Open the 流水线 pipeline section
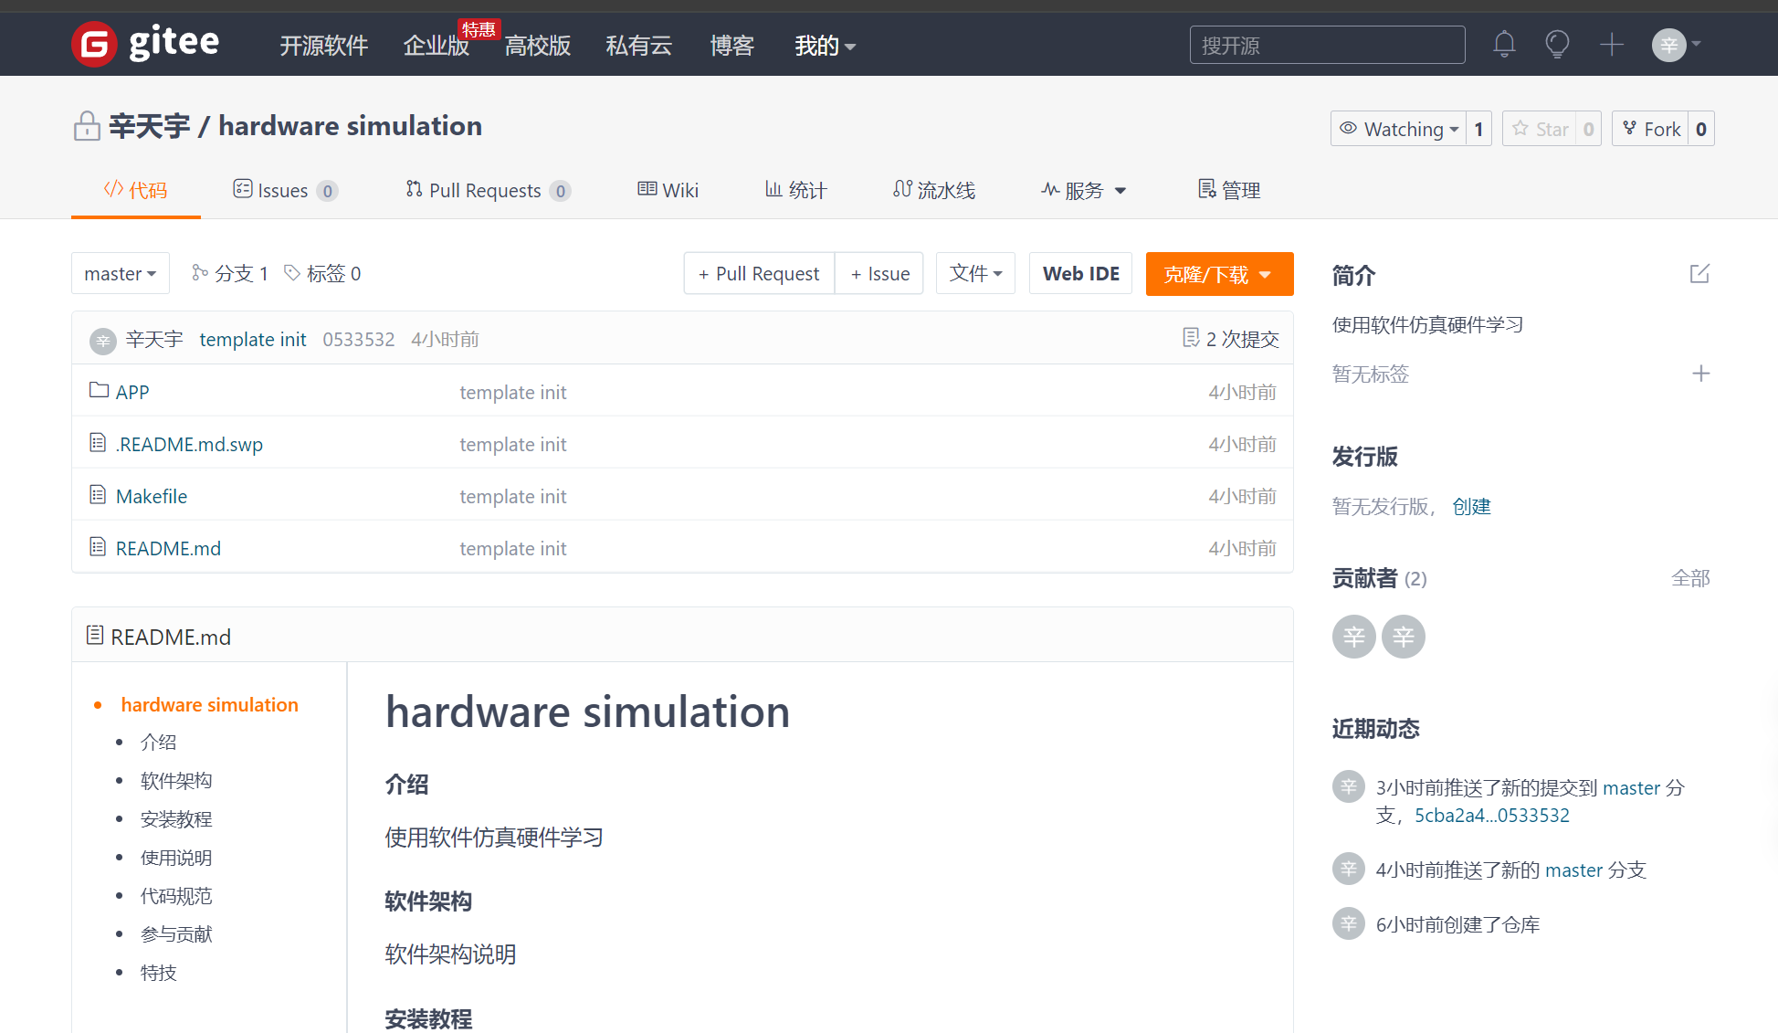 (x=935, y=190)
